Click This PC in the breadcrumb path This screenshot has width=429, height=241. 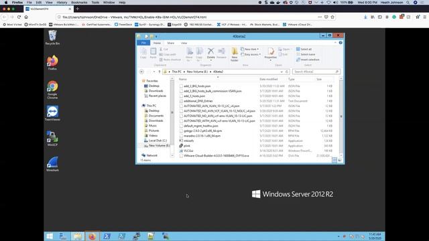pos(176,72)
